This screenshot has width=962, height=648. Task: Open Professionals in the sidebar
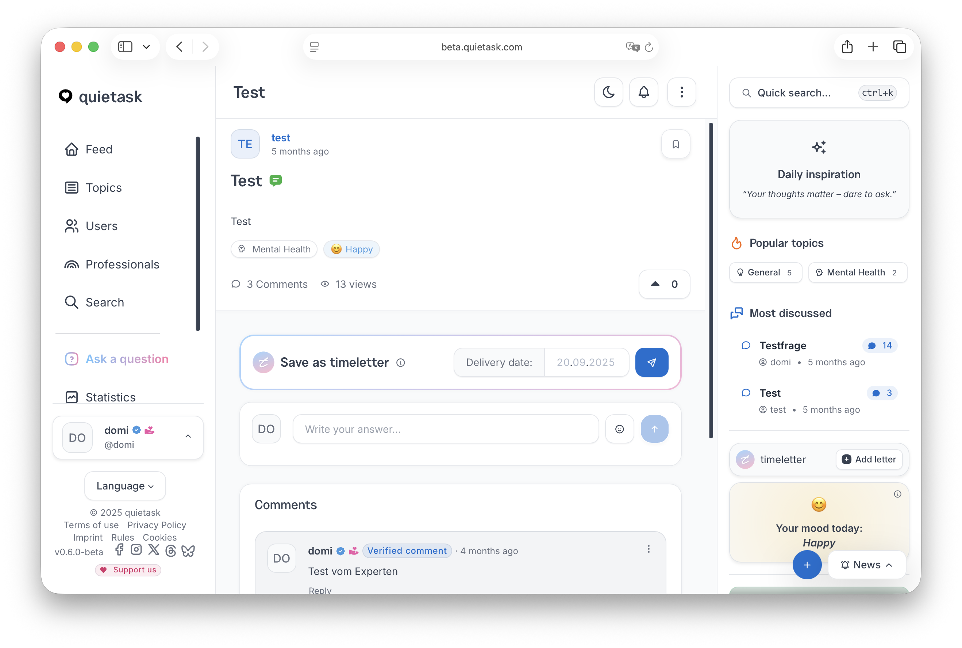pos(122,264)
